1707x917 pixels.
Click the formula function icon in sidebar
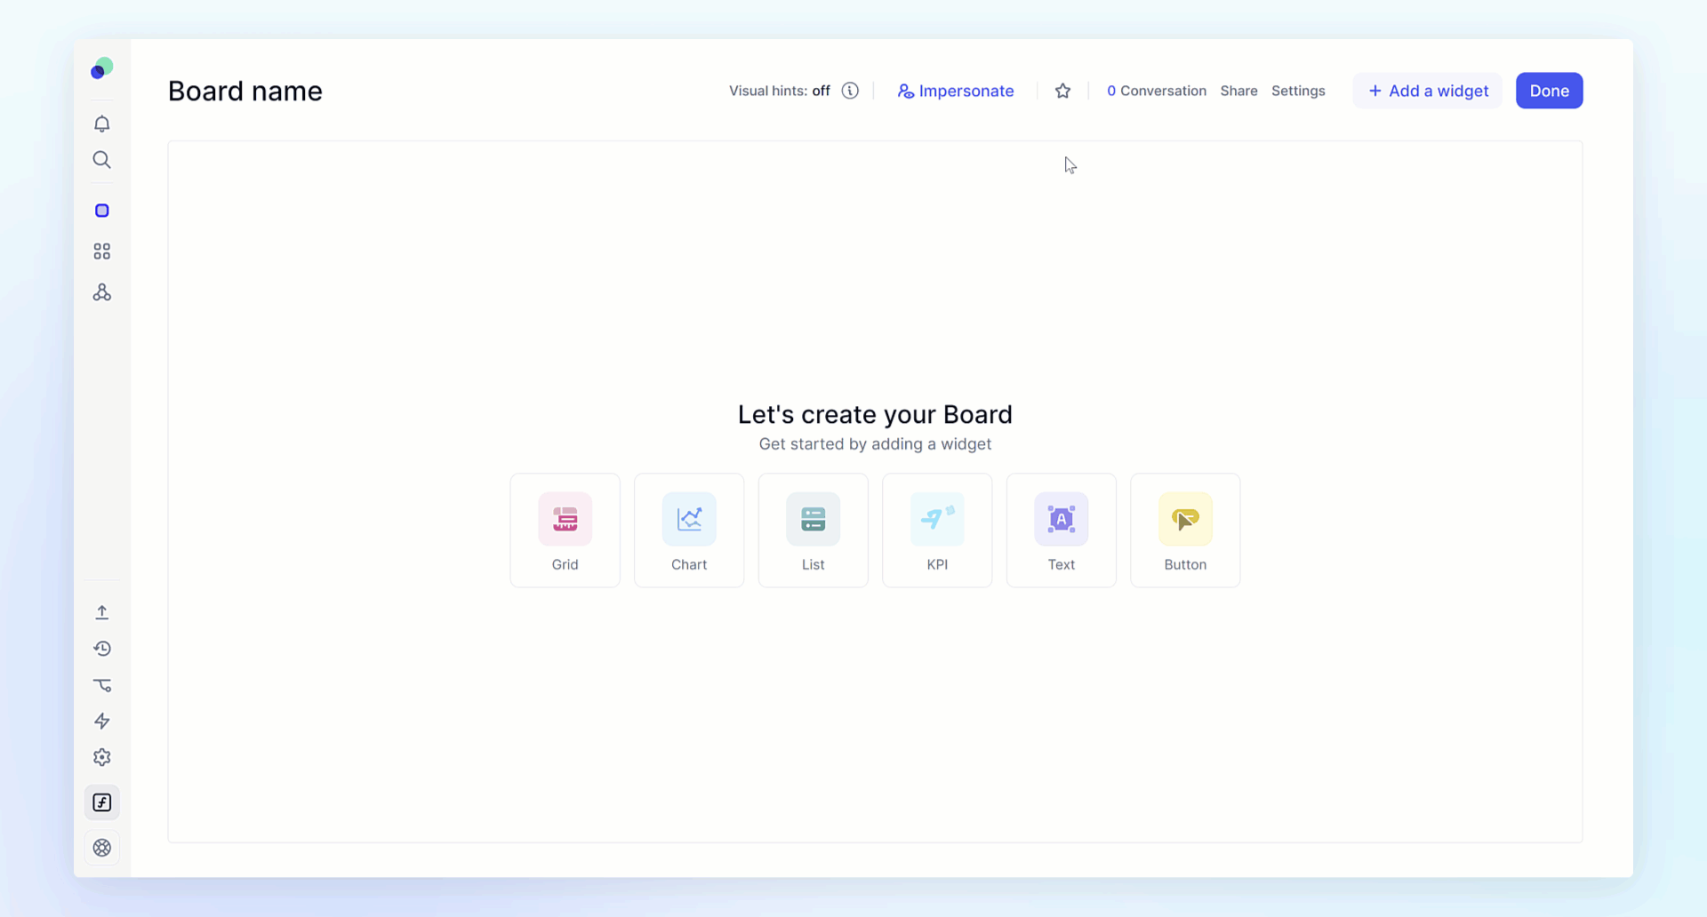pyautogui.click(x=102, y=802)
